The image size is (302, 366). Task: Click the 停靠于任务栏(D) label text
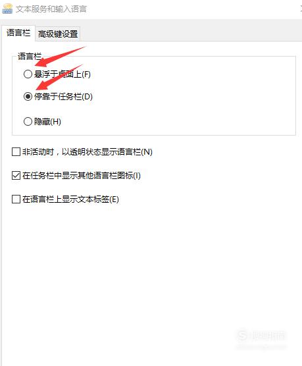coord(63,96)
